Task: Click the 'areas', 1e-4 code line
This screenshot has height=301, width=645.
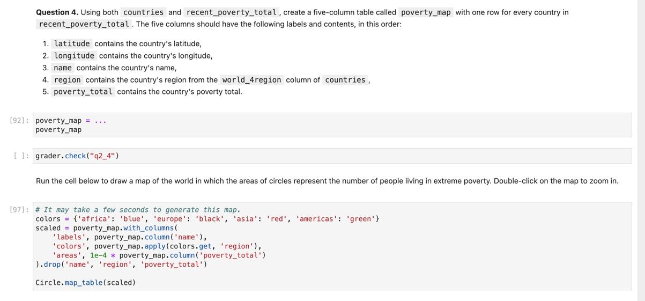Action: point(159,255)
